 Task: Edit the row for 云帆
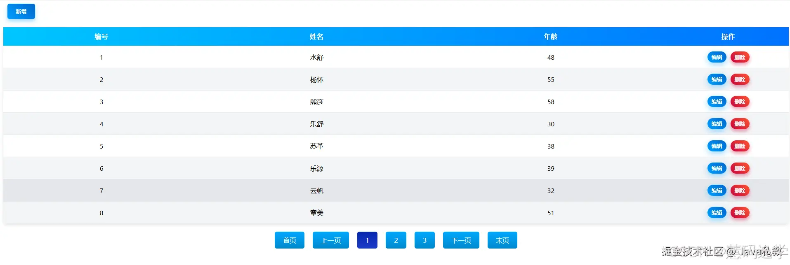717,191
